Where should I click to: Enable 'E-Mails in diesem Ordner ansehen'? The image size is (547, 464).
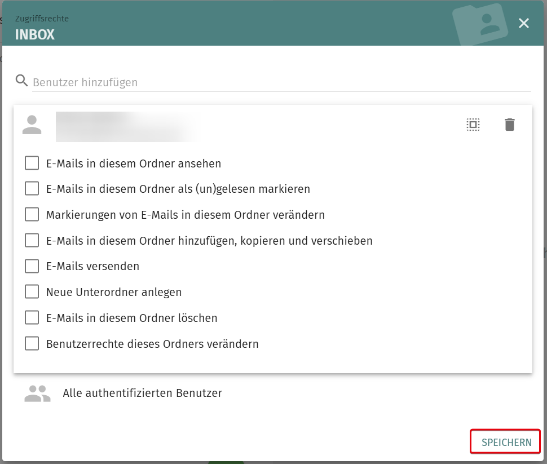32,163
